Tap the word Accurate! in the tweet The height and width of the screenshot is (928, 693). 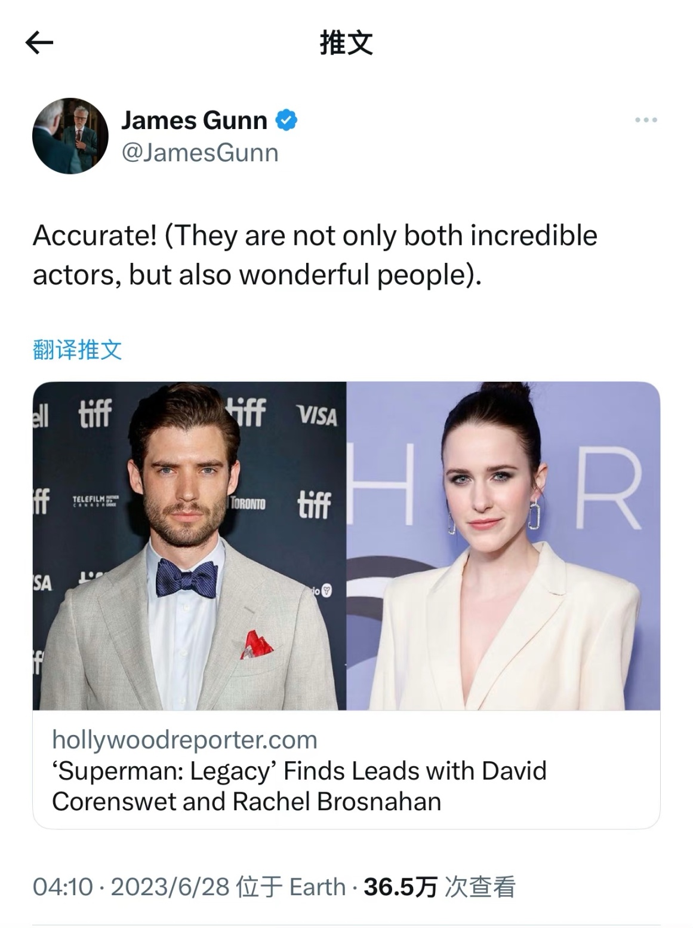point(94,235)
